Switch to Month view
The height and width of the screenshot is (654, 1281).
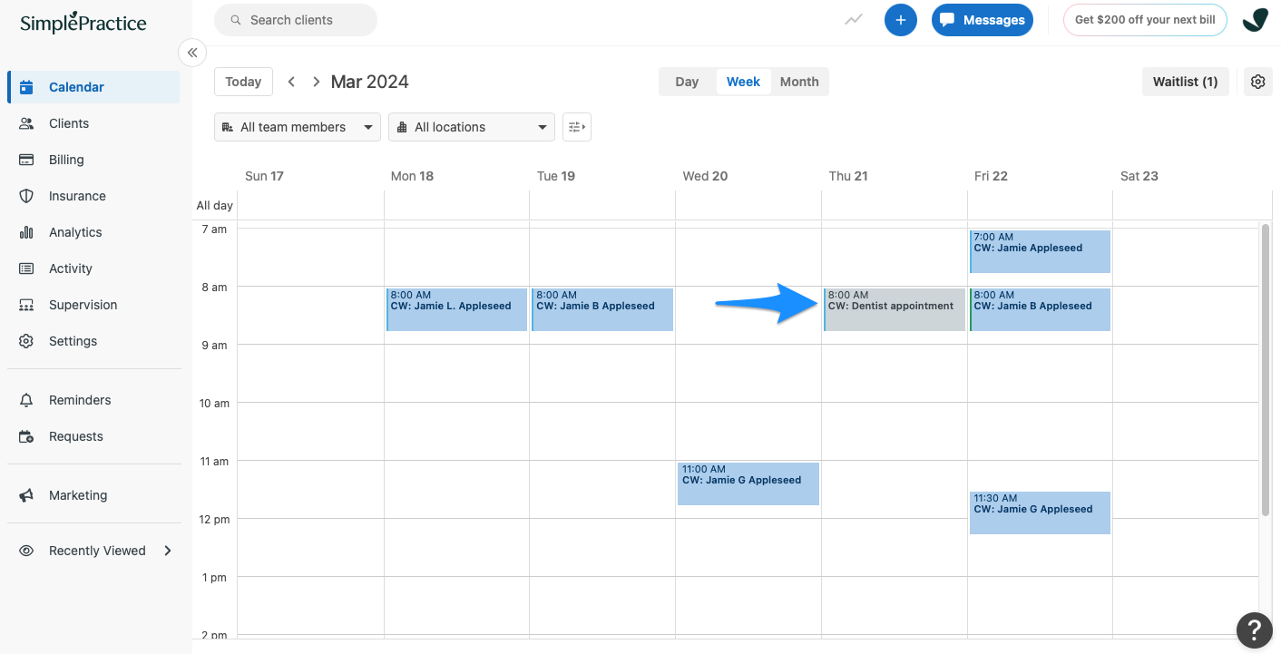click(x=798, y=81)
